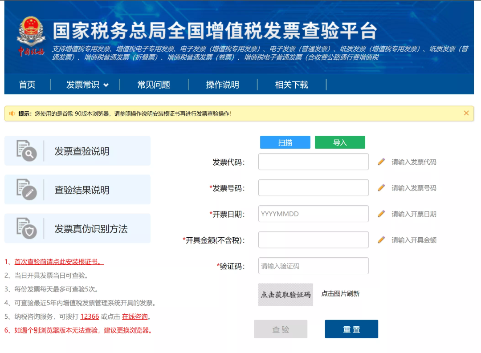
Task: Click the 点击图片刷新 text
Action: pyautogui.click(x=340, y=293)
